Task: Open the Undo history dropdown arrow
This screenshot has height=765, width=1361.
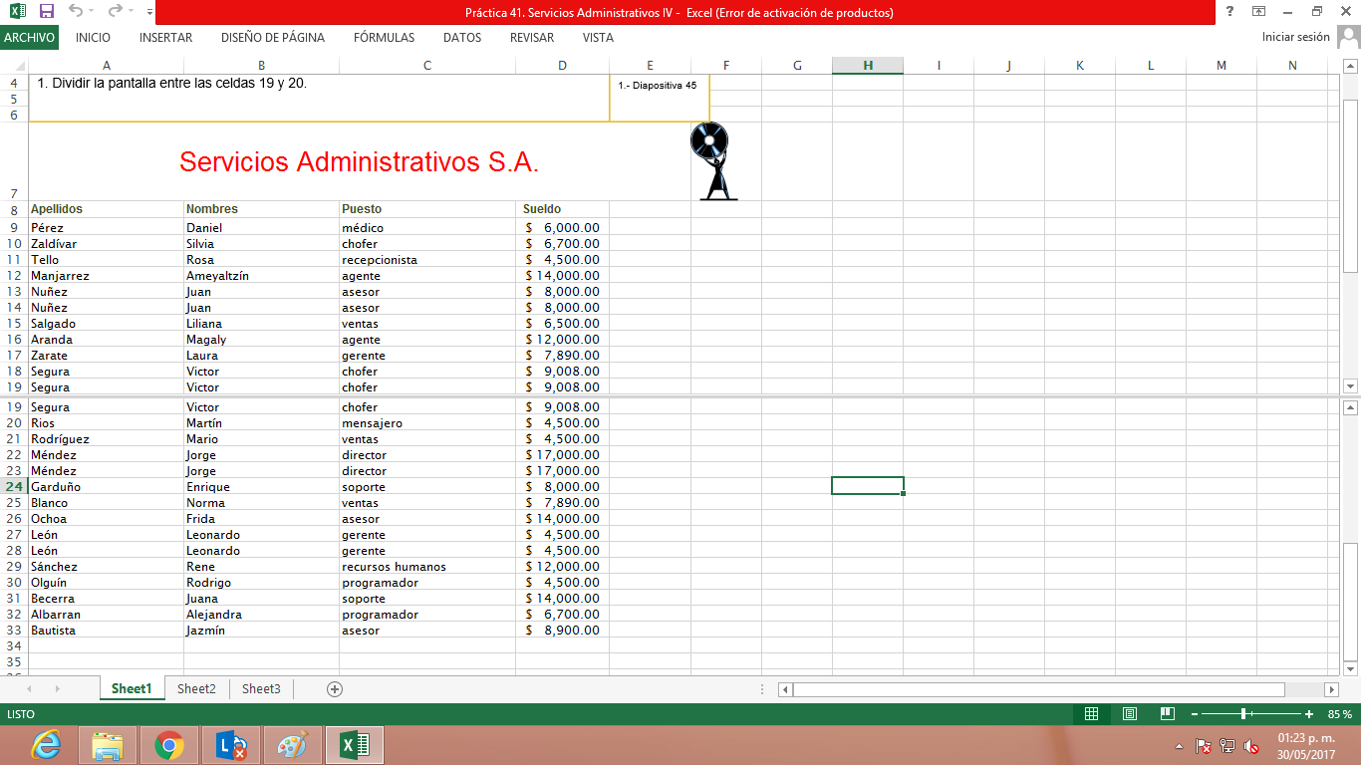Action: click(93, 12)
